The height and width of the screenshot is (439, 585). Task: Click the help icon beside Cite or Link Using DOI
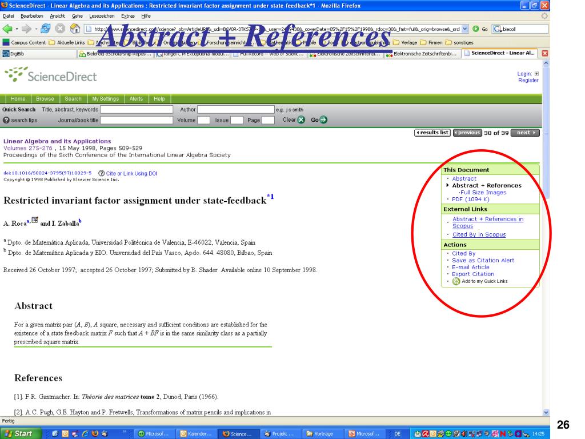click(x=102, y=173)
